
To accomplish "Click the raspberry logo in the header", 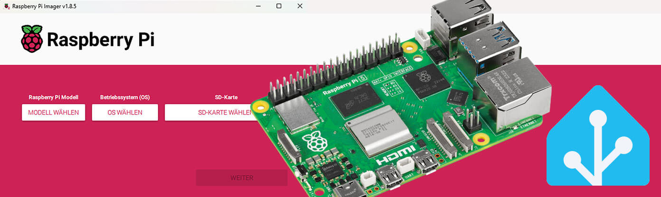I will (32, 39).
